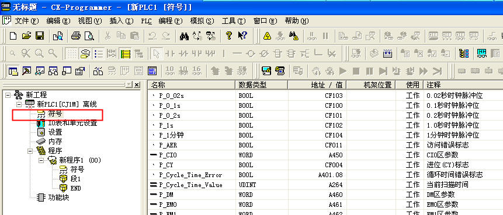Collapse the 新PLC1[CJ1M] tree node
The height and width of the screenshot is (215, 503).
click(x=19, y=104)
